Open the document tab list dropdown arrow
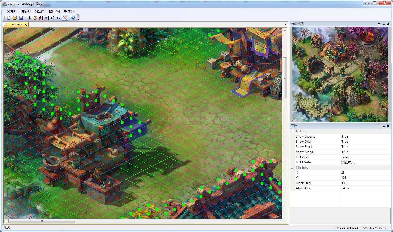Image resolution: width=393 pixels, height=232 pixels. (x=285, y=24)
